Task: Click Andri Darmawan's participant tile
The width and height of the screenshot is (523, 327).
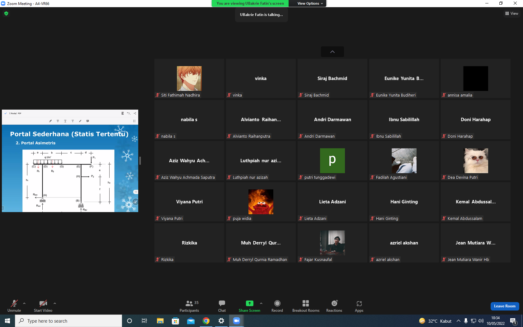Action: [332, 120]
